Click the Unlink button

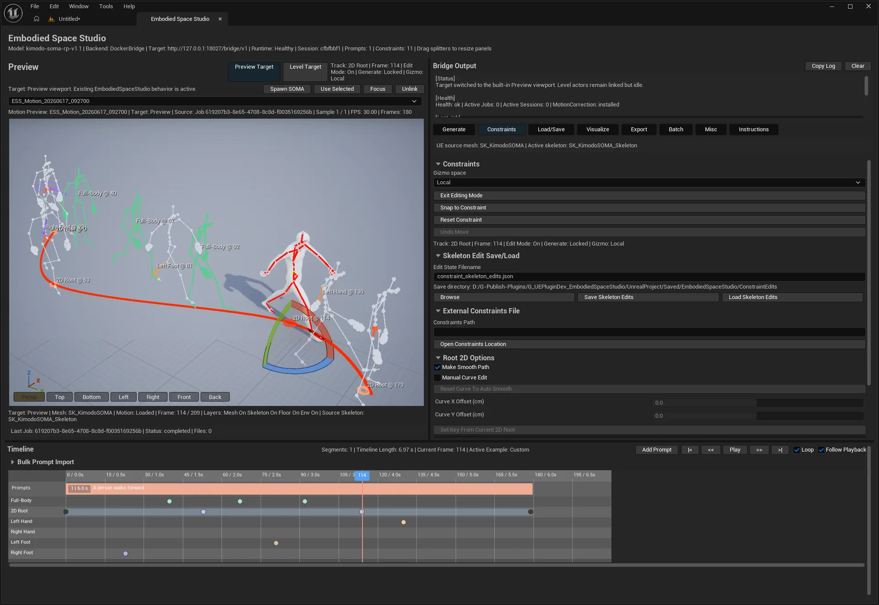click(x=410, y=89)
